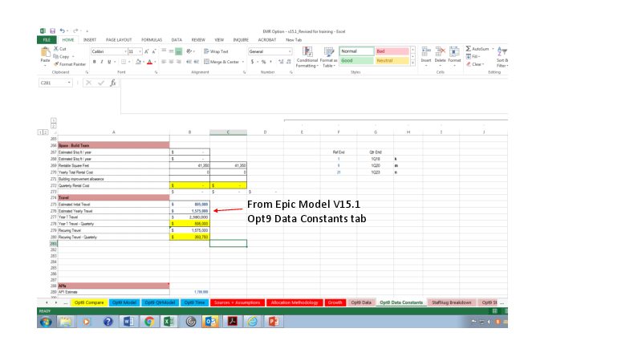Switch to the FORMULAS tab
The height and width of the screenshot is (361, 642).
click(152, 39)
